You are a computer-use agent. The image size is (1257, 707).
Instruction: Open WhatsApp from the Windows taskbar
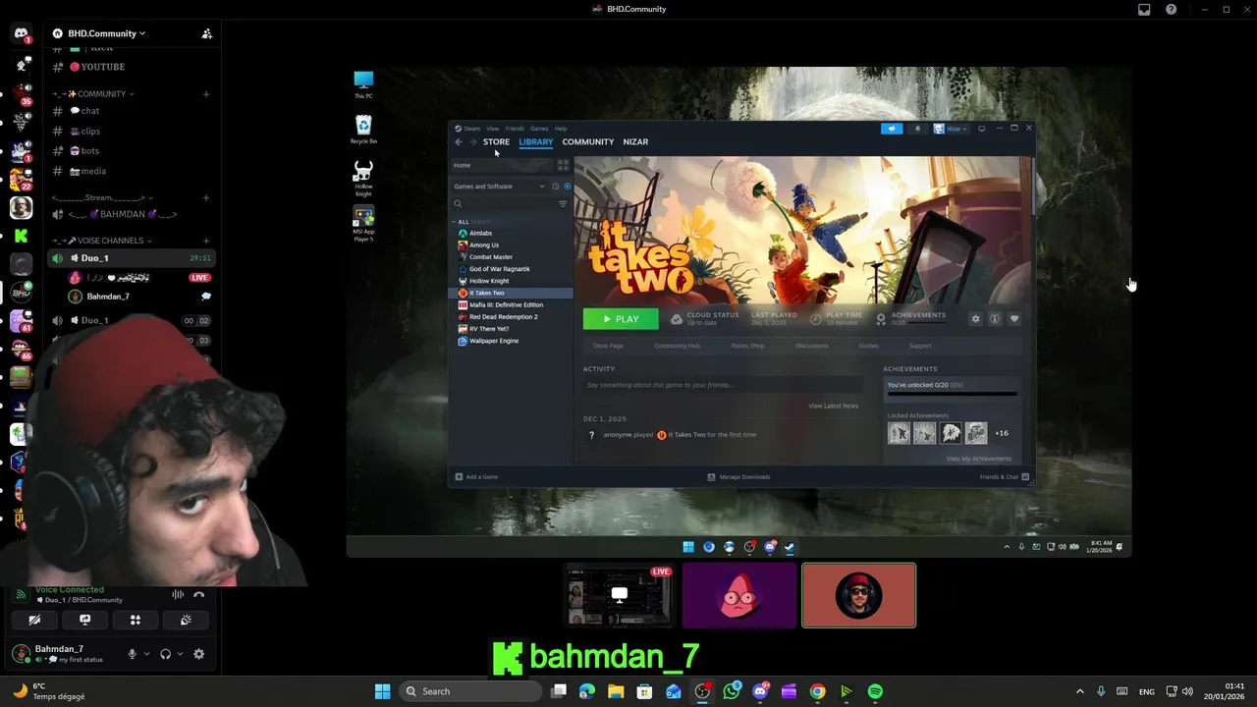732,691
